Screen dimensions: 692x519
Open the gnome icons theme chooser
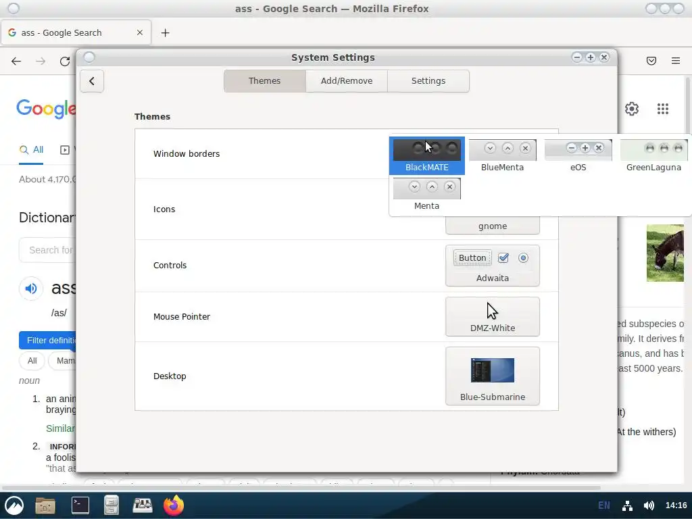click(493, 225)
